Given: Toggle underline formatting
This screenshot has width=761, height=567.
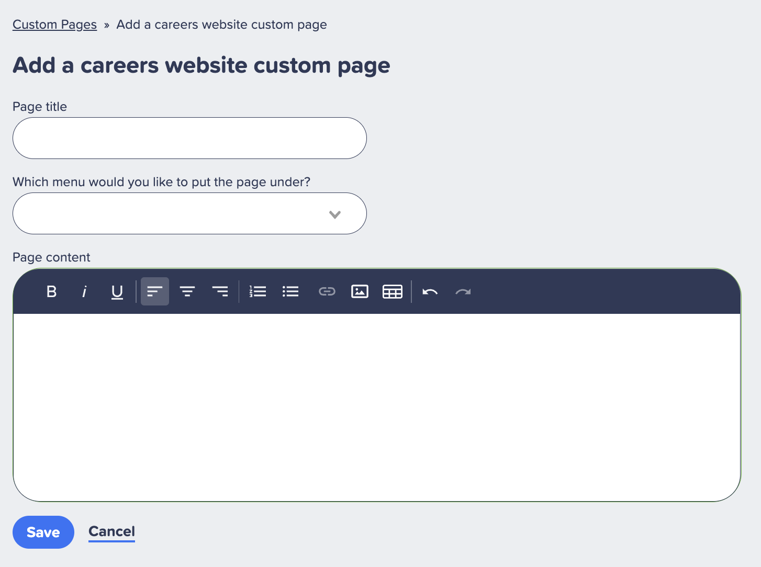Looking at the screenshot, I should click(117, 291).
